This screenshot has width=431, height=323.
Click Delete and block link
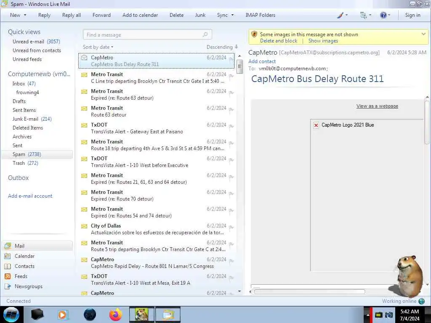[x=279, y=41]
